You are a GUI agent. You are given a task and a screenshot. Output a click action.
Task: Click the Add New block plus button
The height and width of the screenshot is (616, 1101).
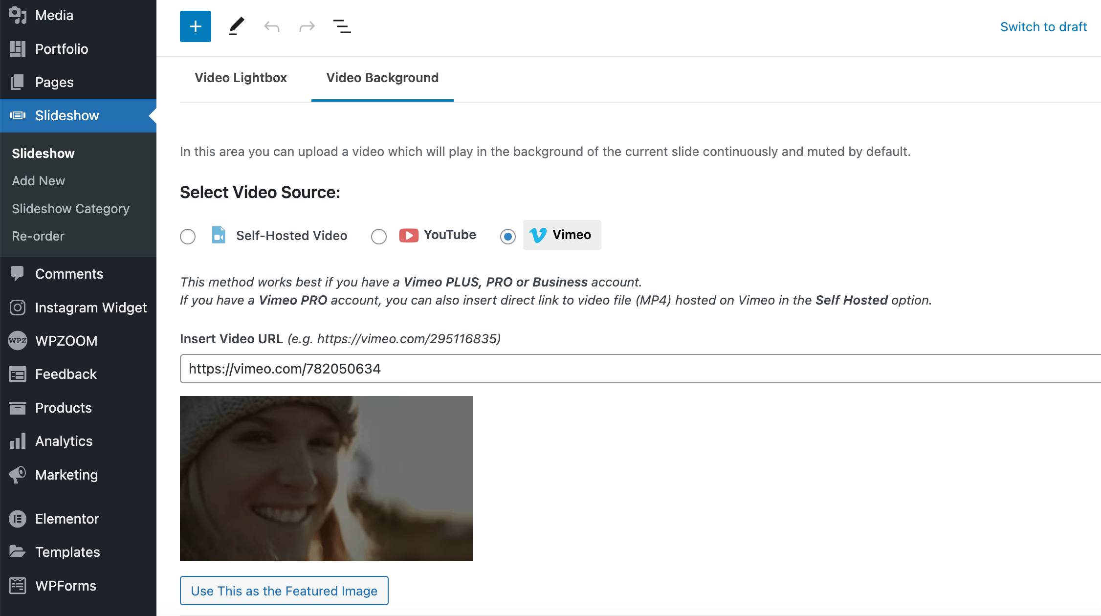pyautogui.click(x=195, y=26)
